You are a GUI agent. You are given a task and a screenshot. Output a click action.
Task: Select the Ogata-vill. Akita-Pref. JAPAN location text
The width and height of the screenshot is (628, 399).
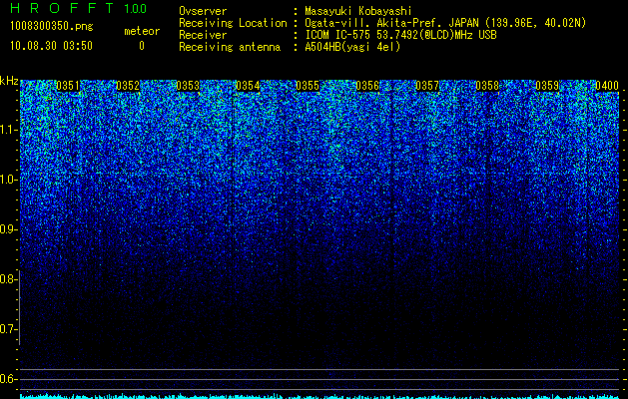pos(445,23)
